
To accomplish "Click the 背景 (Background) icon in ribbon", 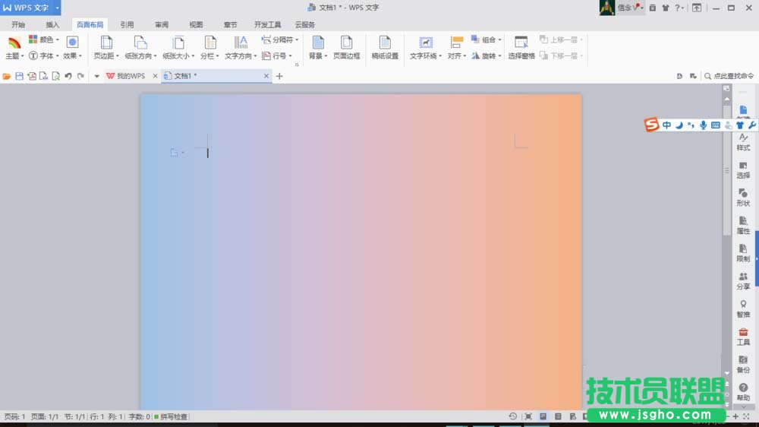I will 317,47.
